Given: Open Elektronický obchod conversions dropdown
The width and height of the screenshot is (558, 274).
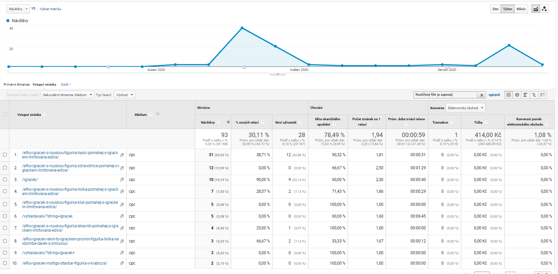Looking at the screenshot, I should coord(466,108).
